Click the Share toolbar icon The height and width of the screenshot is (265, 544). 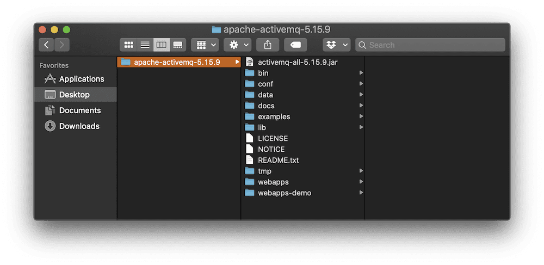click(268, 45)
